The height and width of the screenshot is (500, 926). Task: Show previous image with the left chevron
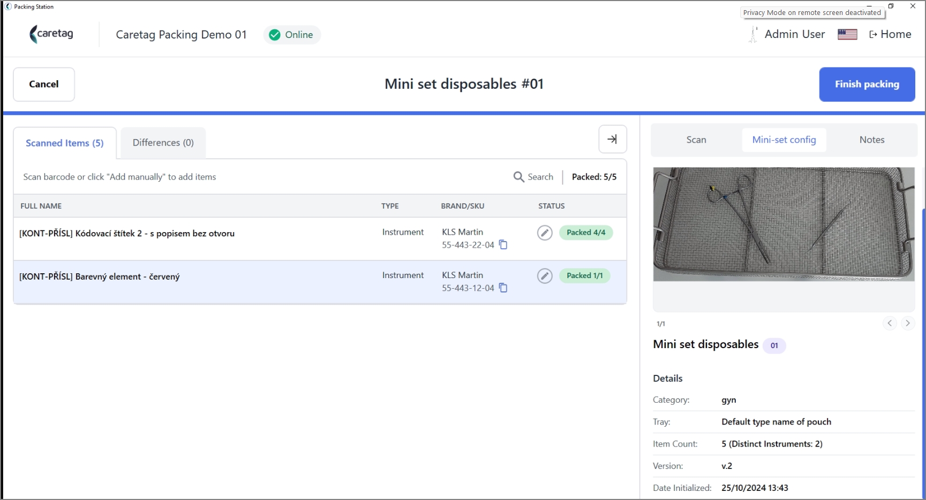click(x=890, y=323)
